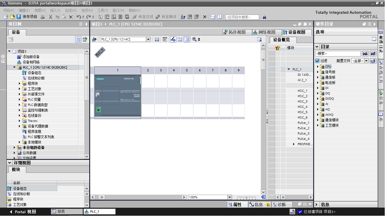Toggle the 过滤 filter checkbox

pyautogui.click(x=317, y=61)
